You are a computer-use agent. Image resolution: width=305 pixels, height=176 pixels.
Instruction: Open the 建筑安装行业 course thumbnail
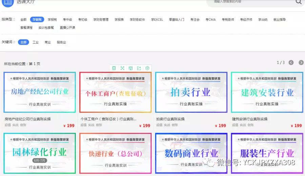pos(267,92)
